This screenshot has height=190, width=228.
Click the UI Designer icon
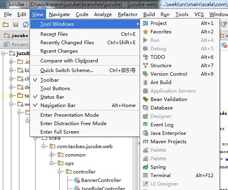pyautogui.click(x=145, y=184)
